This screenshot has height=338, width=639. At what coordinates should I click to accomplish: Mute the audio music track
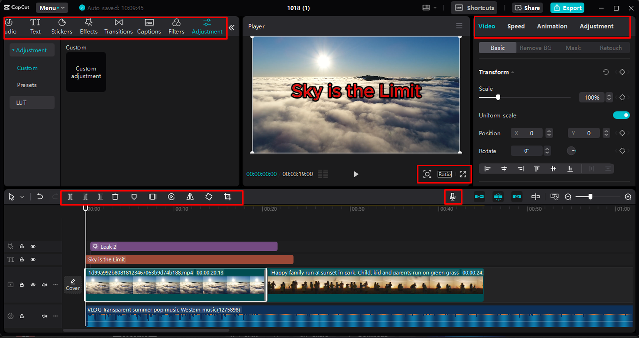tap(44, 316)
